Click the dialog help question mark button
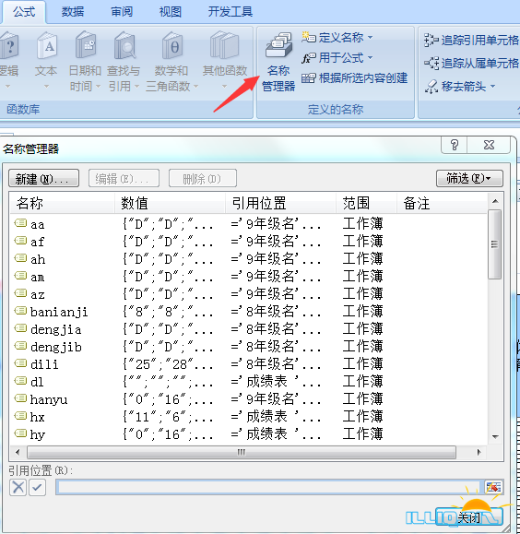Viewport: 520px width, 534px height. pos(455,145)
